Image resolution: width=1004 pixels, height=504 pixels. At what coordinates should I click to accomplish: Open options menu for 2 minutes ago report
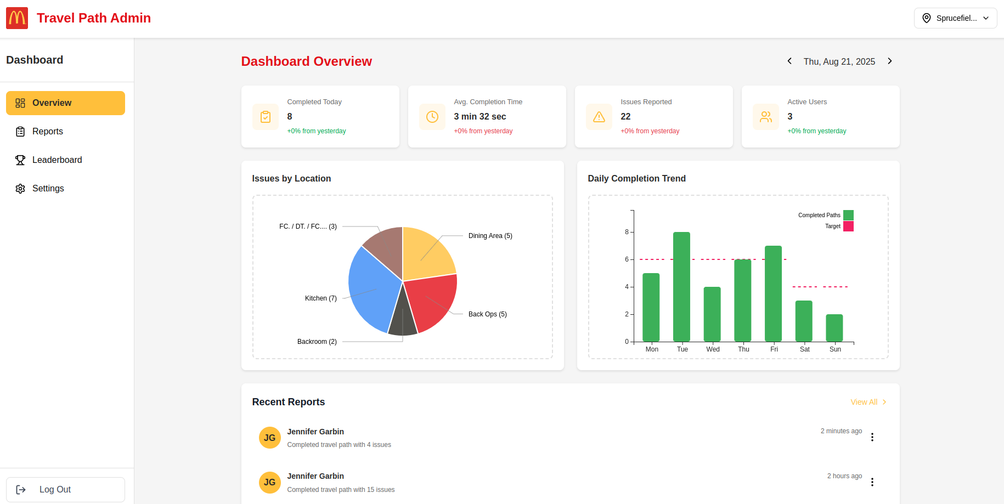872,437
